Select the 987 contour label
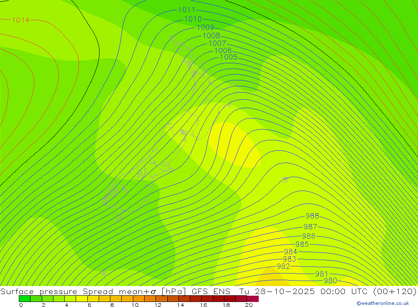Image resolution: width=418 pixels, height=307 pixels. point(310,227)
